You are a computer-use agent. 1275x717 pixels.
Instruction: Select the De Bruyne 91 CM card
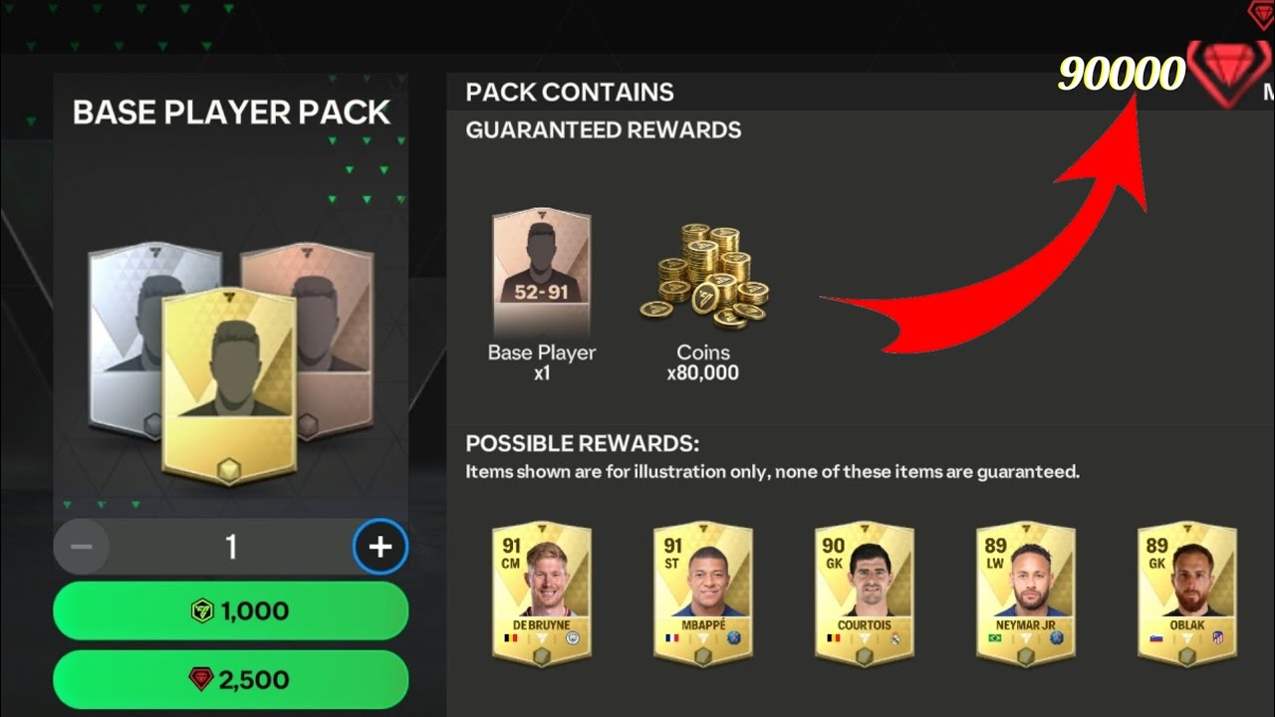pos(542,593)
